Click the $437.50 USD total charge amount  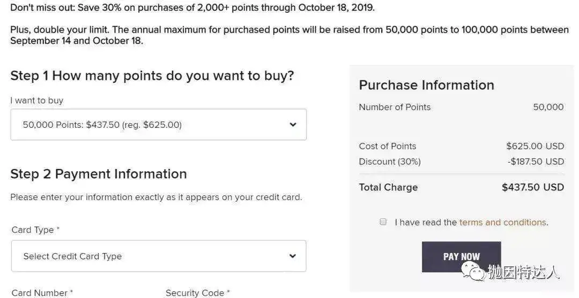click(532, 187)
